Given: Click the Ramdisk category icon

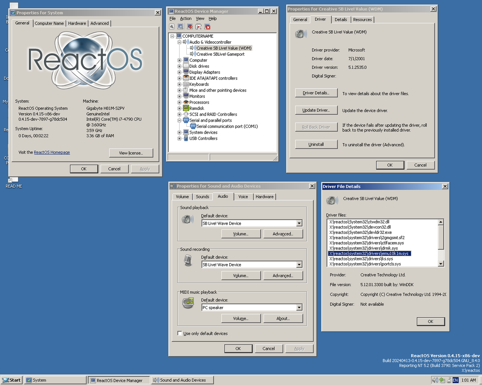Looking at the screenshot, I should click(x=186, y=108).
